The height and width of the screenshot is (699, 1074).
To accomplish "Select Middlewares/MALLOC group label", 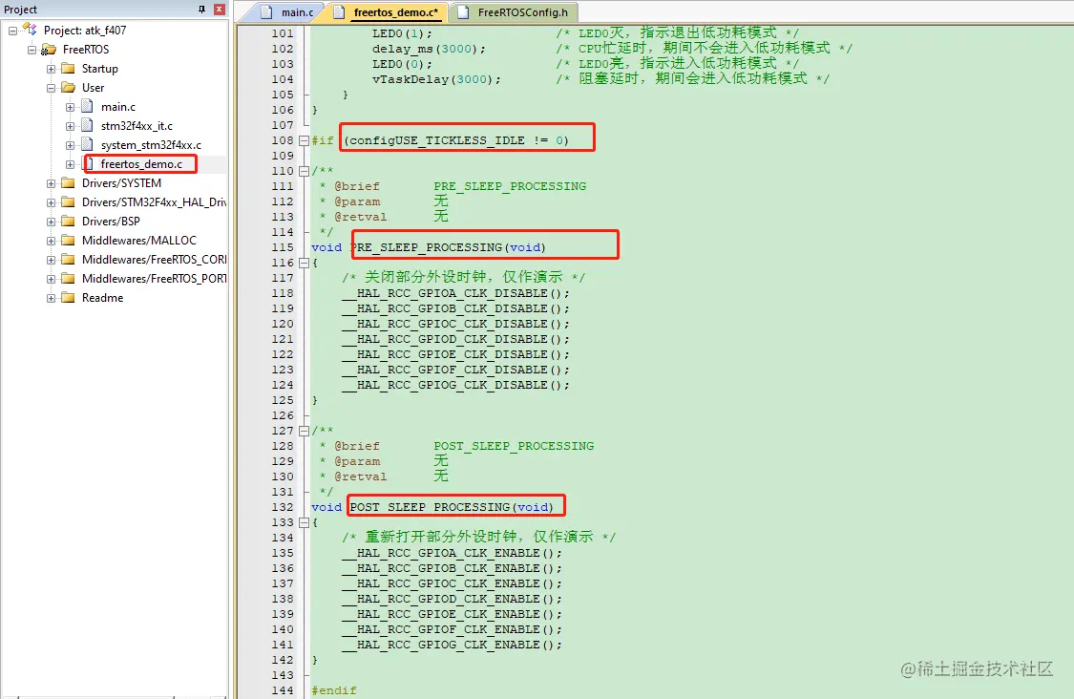I will [x=139, y=241].
